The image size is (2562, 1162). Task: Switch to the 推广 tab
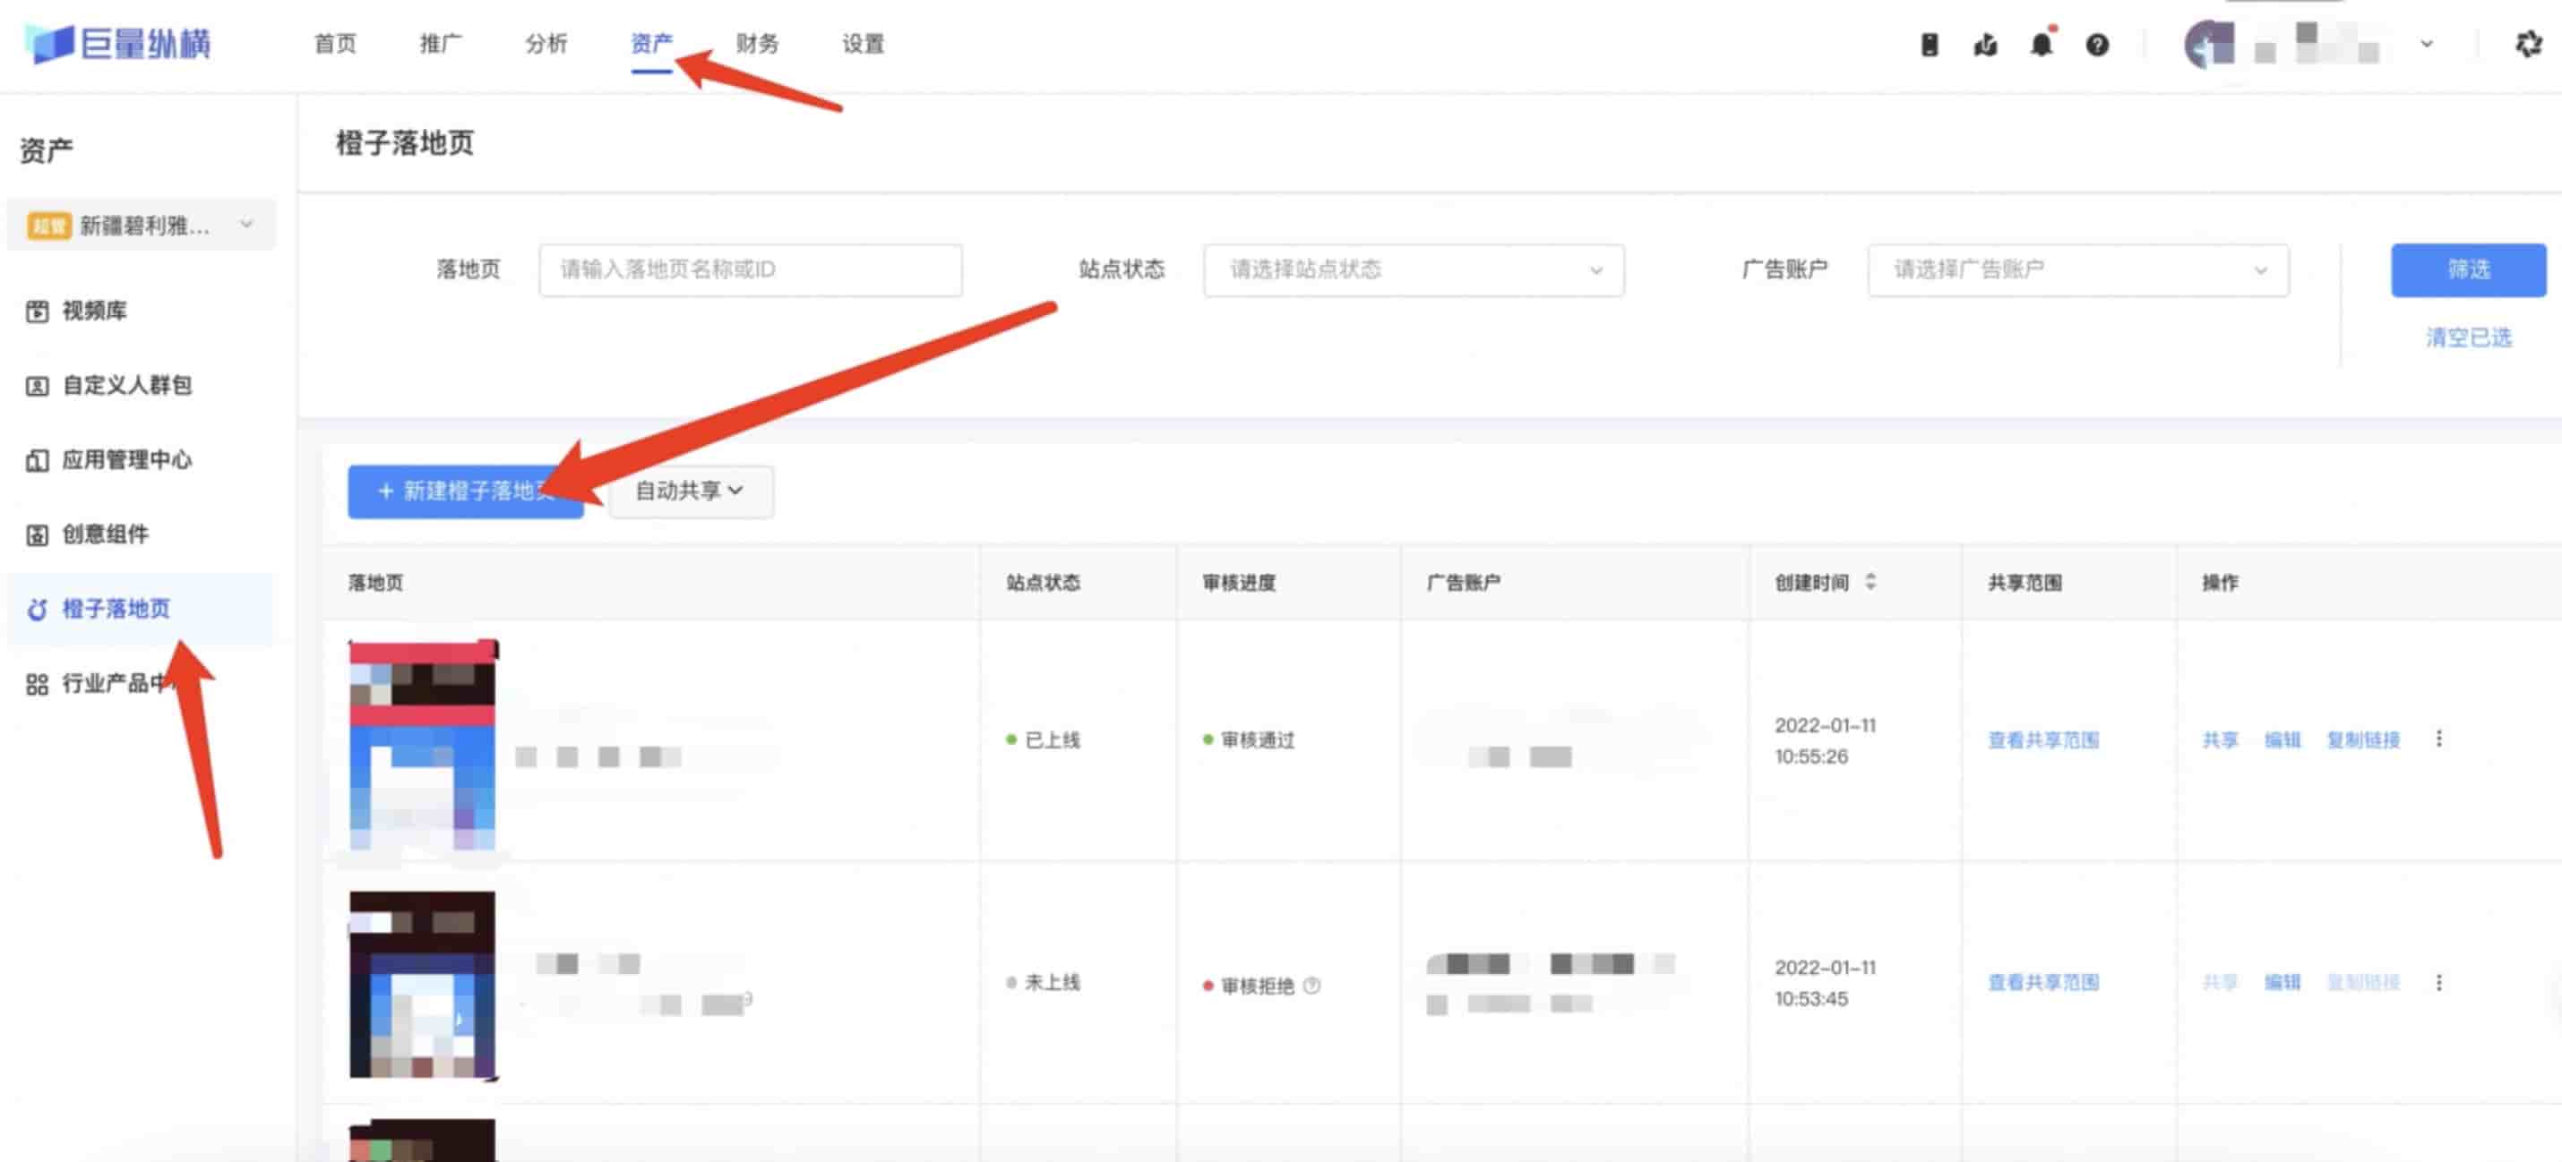[x=440, y=44]
